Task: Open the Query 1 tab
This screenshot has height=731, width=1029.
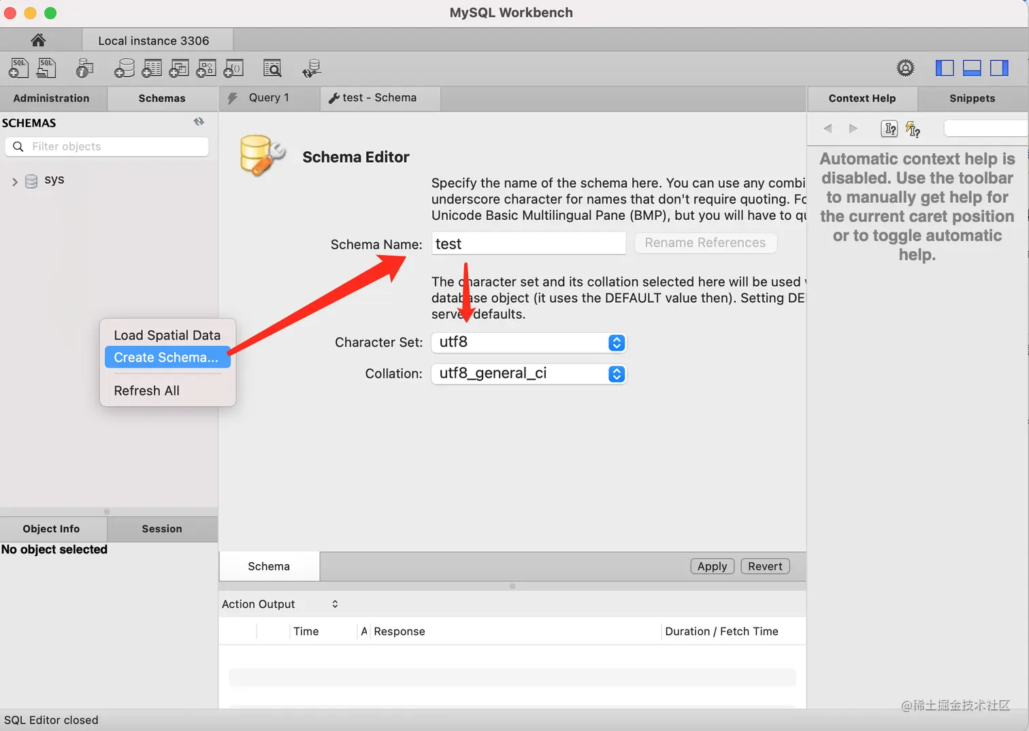Action: (x=269, y=98)
